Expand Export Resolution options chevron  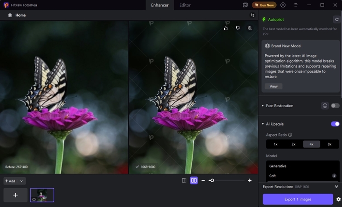336,186
